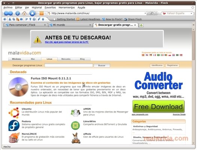Open the Media Bar icon

pyautogui.click(x=14, y=19)
